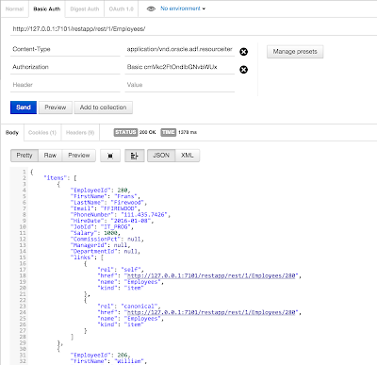This screenshot has height=365, width=377.
Task: Click the "HireDate" JSON line
Action: pyautogui.click(x=112, y=221)
